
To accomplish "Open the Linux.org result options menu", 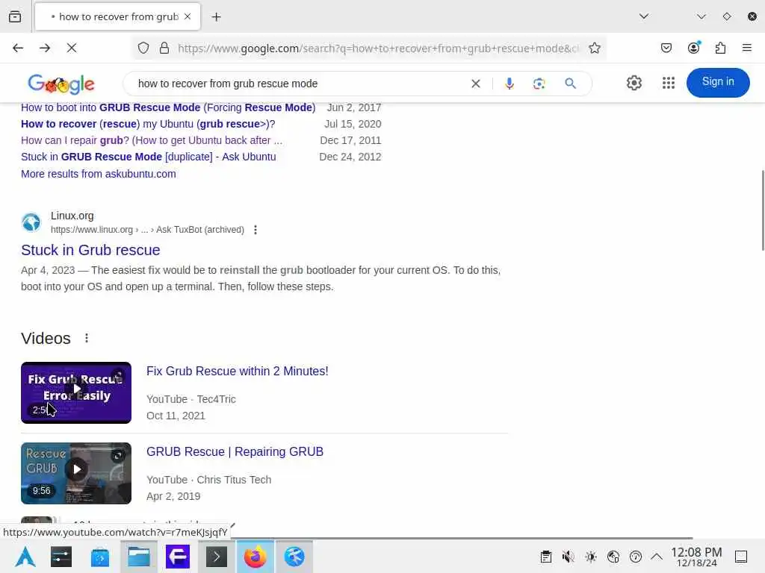I will (x=255, y=230).
